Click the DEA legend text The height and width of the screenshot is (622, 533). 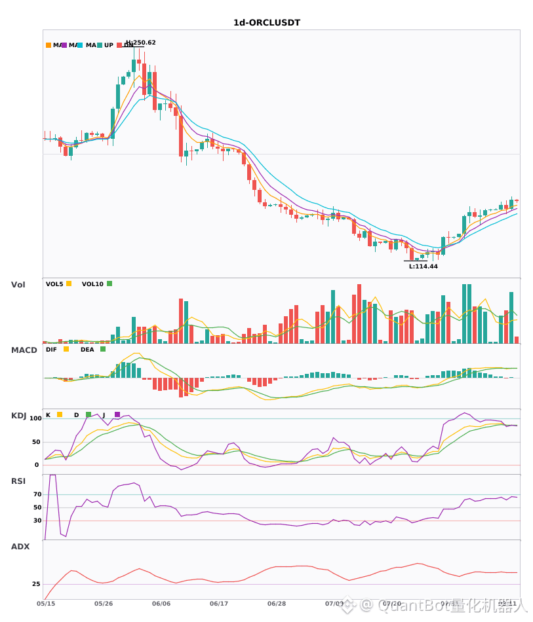coord(87,350)
